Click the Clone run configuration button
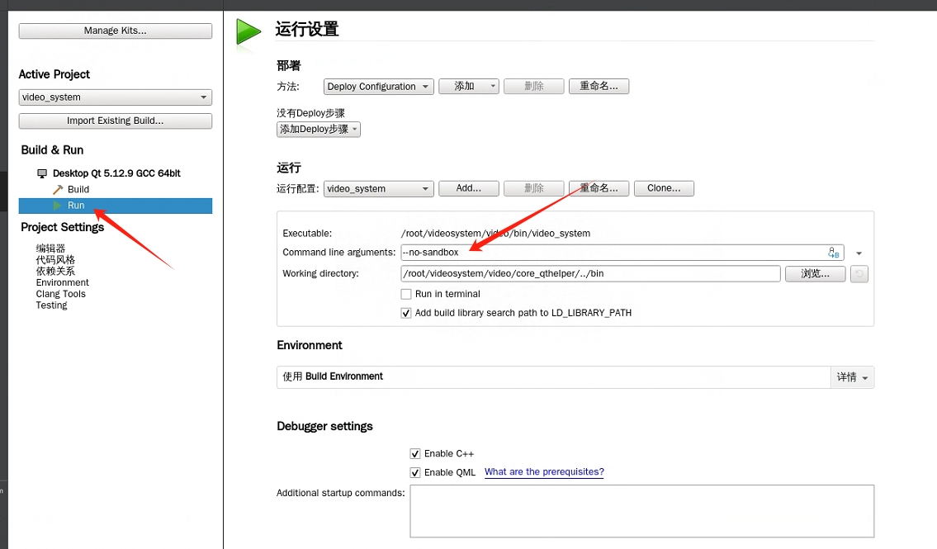The width and height of the screenshot is (937, 549). [x=664, y=188]
